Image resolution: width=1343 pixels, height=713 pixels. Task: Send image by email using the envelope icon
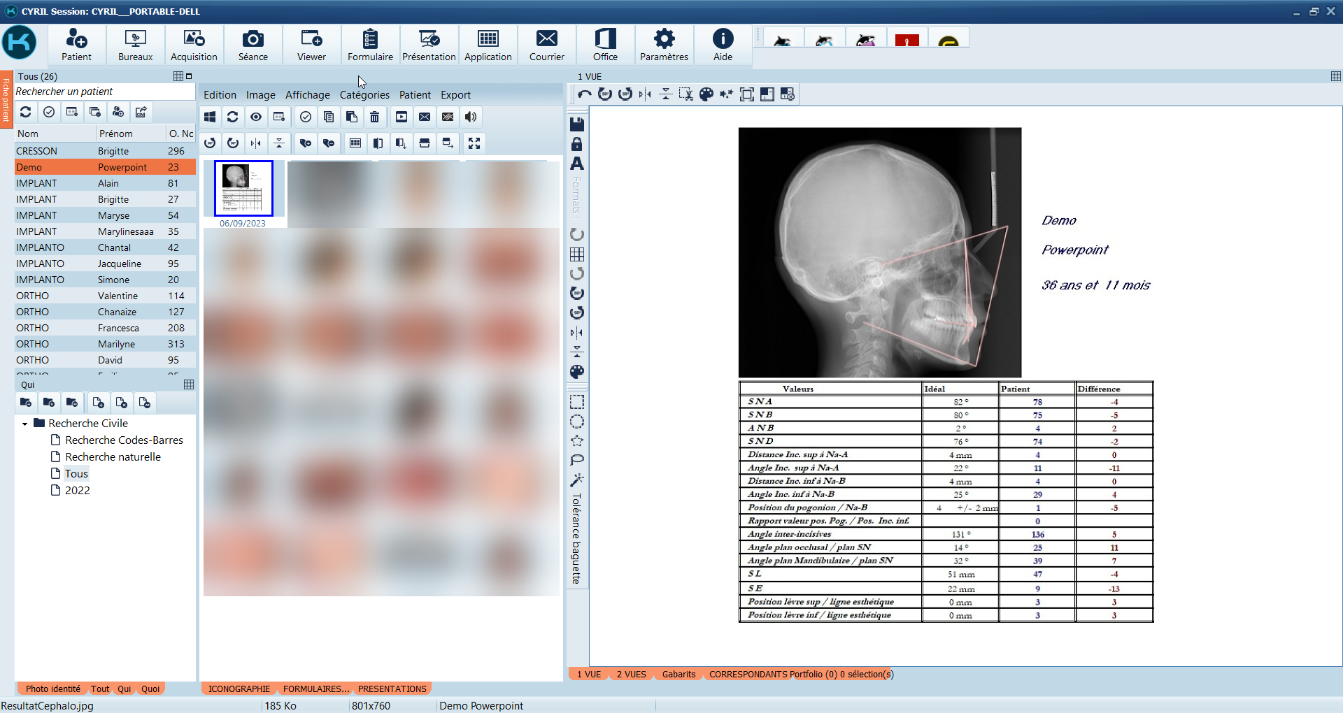pyautogui.click(x=425, y=117)
